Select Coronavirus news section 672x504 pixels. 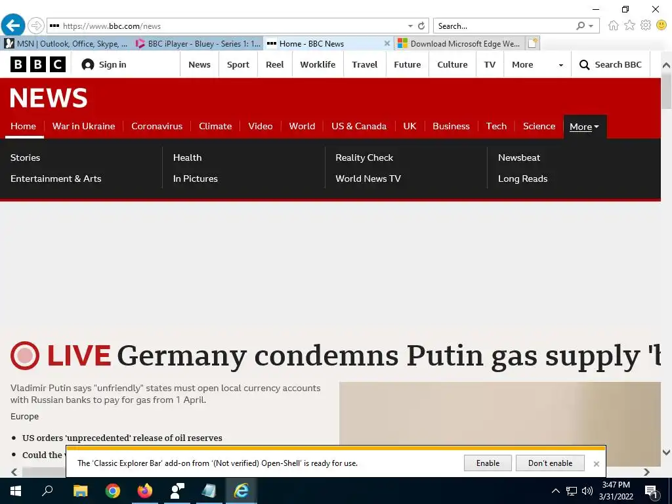(157, 126)
